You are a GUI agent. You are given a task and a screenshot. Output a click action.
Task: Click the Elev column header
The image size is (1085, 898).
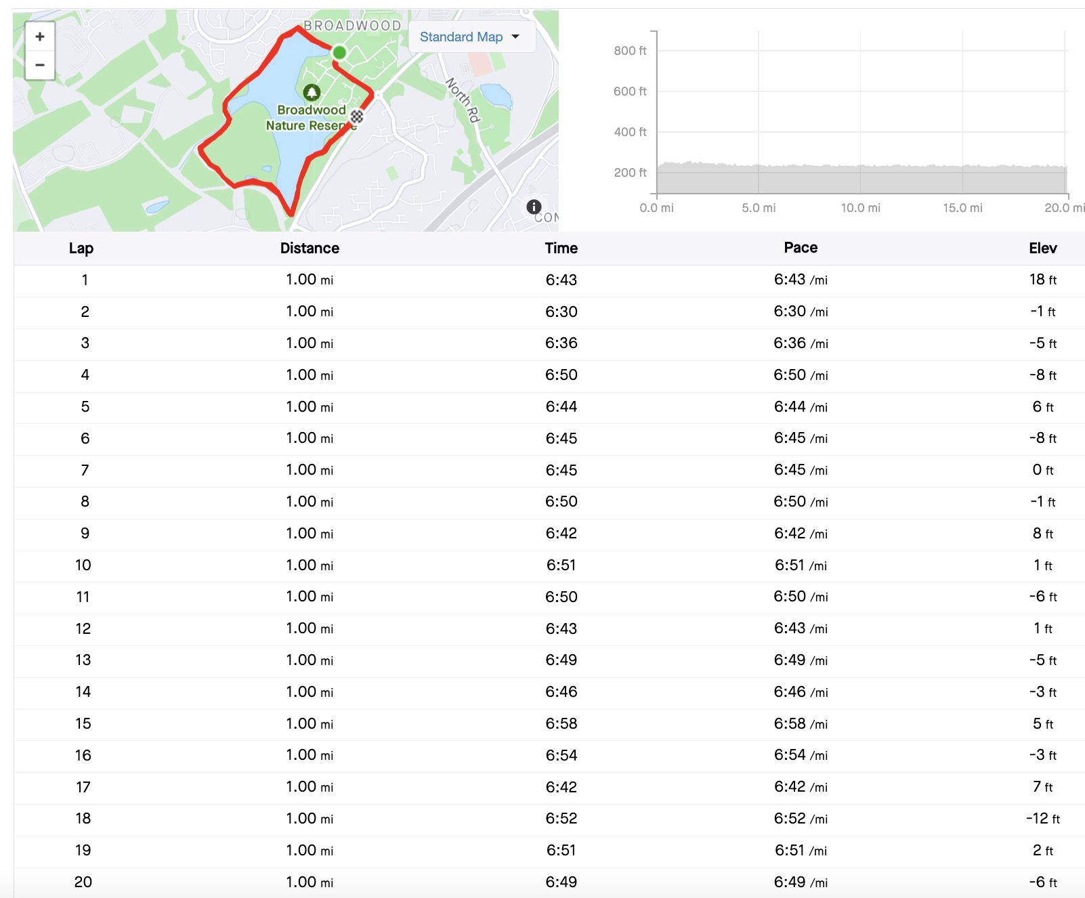tap(1042, 248)
